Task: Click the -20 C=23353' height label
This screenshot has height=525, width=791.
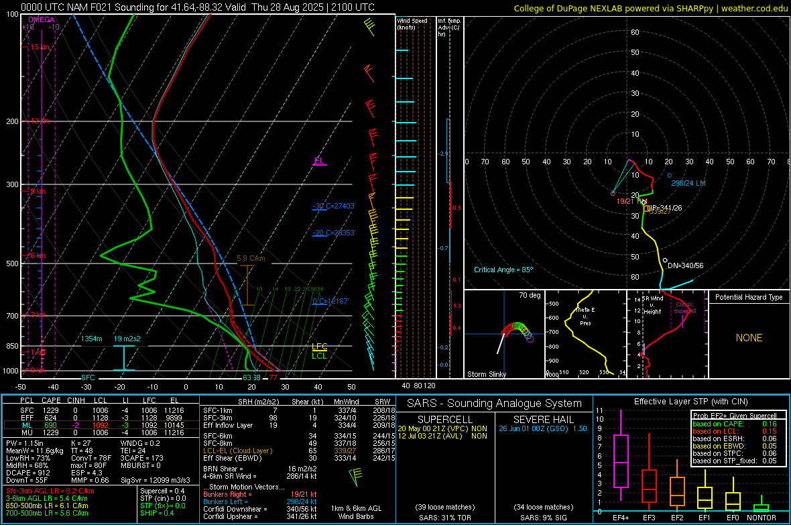Action: click(334, 233)
